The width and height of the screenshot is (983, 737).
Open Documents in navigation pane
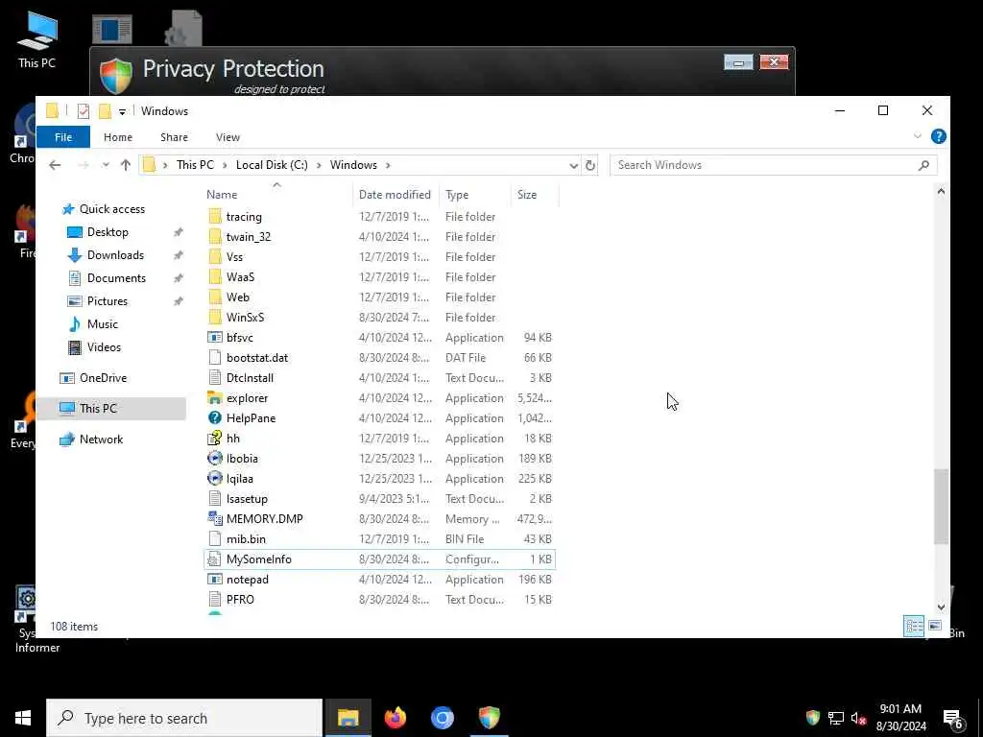[116, 278]
